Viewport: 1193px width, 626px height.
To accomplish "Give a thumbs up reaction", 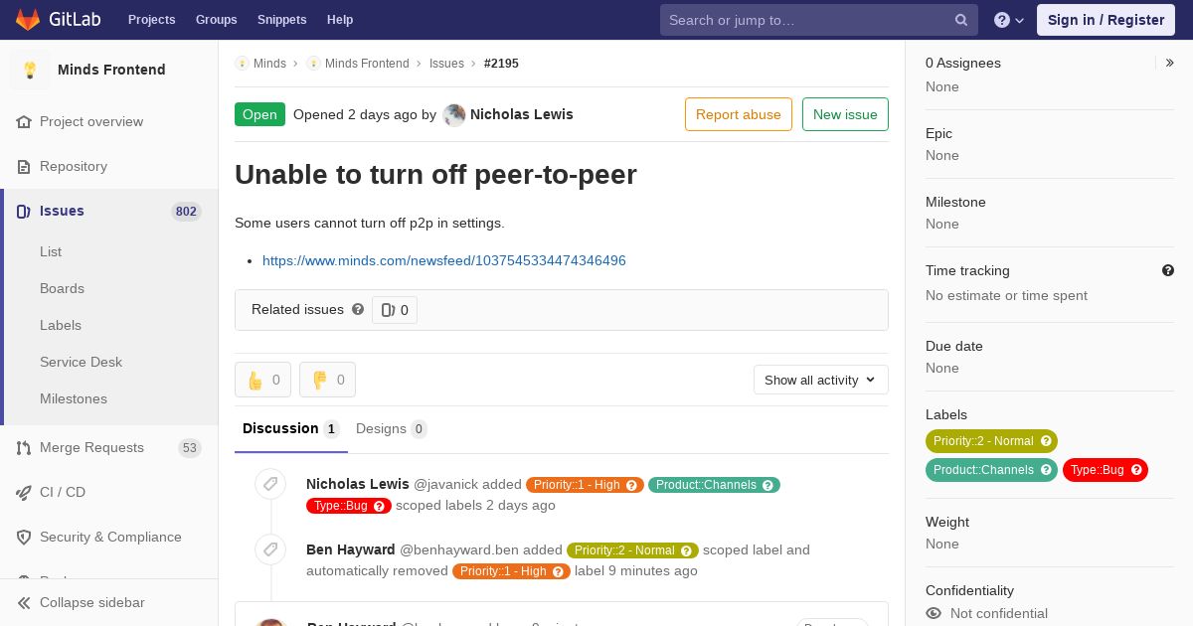I will coord(262,380).
